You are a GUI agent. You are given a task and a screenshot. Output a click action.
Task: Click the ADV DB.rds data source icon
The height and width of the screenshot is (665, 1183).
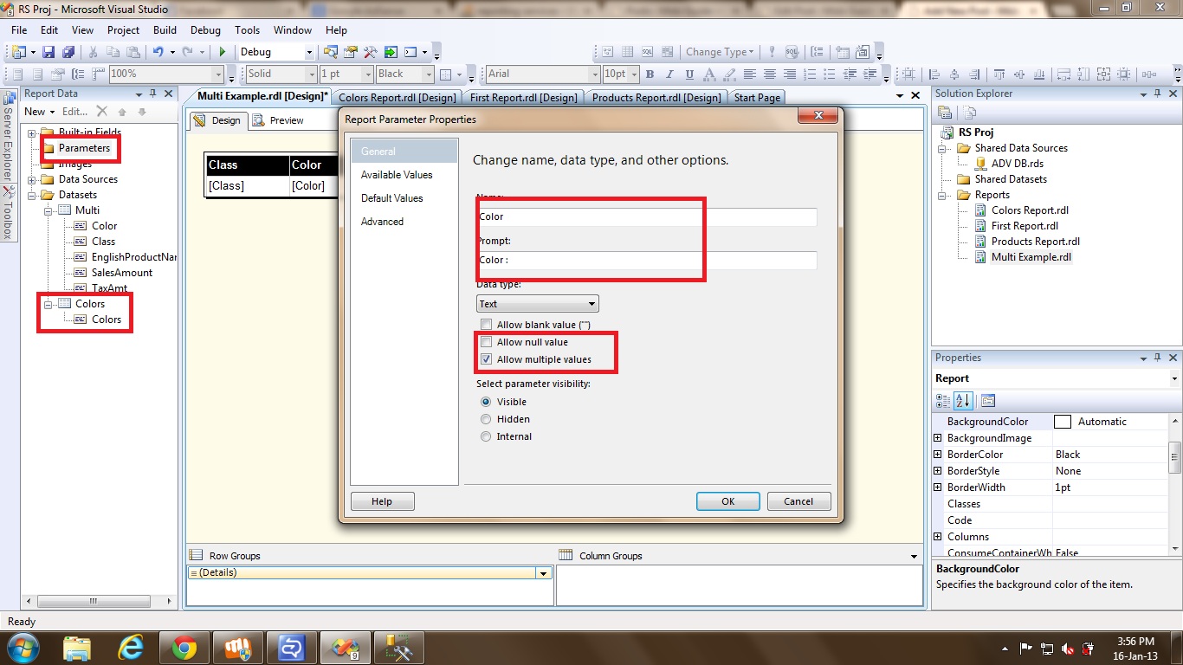click(980, 164)
